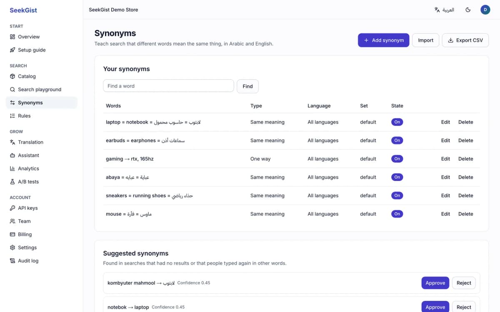The height and width of the screenshot is (312, 500).
Task: Open the user avatar D menu
Action: (485, 10)
